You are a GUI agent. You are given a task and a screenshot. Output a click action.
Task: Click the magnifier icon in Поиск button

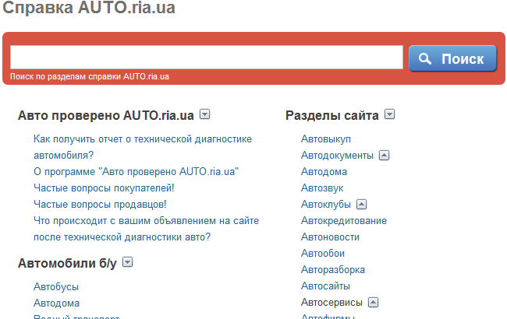[x=425, y=58]
